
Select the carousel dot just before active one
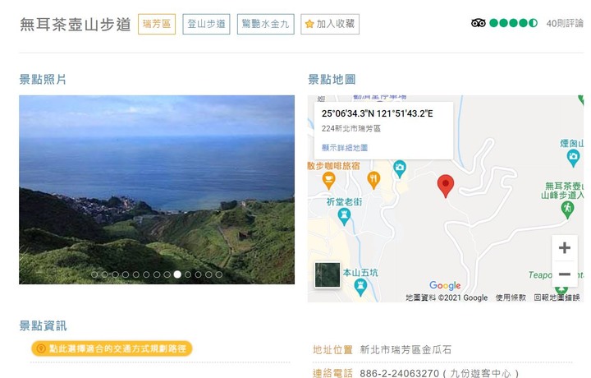pos(167,274)
